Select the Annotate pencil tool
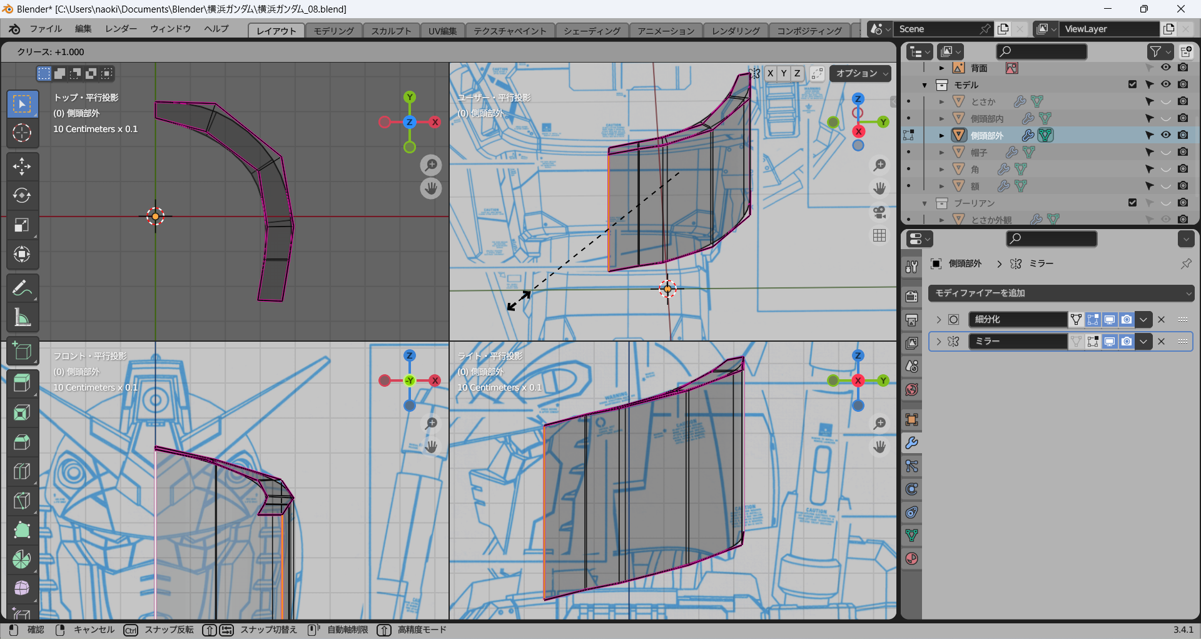 [x=22, y=289]
